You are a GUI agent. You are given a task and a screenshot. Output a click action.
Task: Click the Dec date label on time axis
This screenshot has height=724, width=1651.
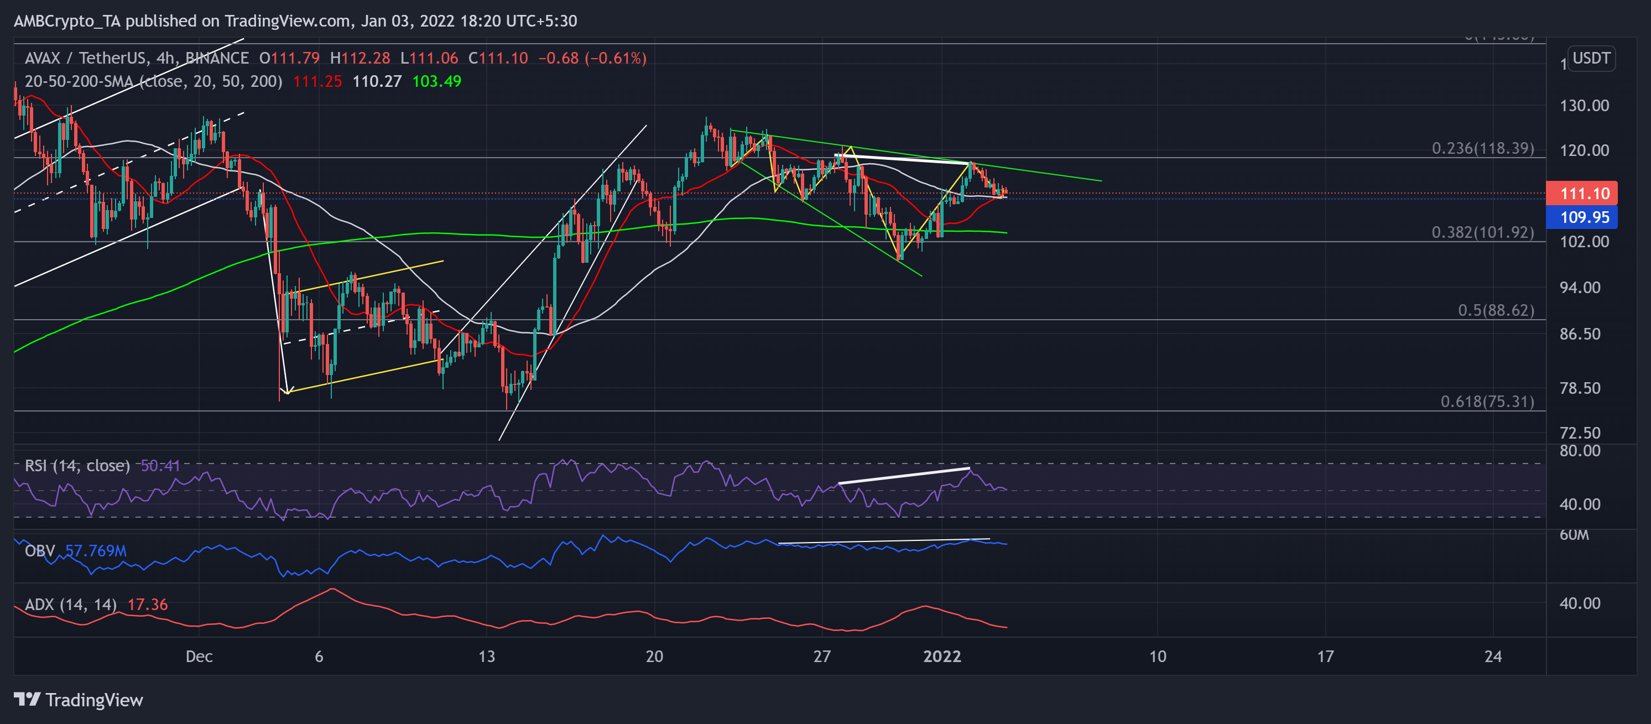coord(199,656)
